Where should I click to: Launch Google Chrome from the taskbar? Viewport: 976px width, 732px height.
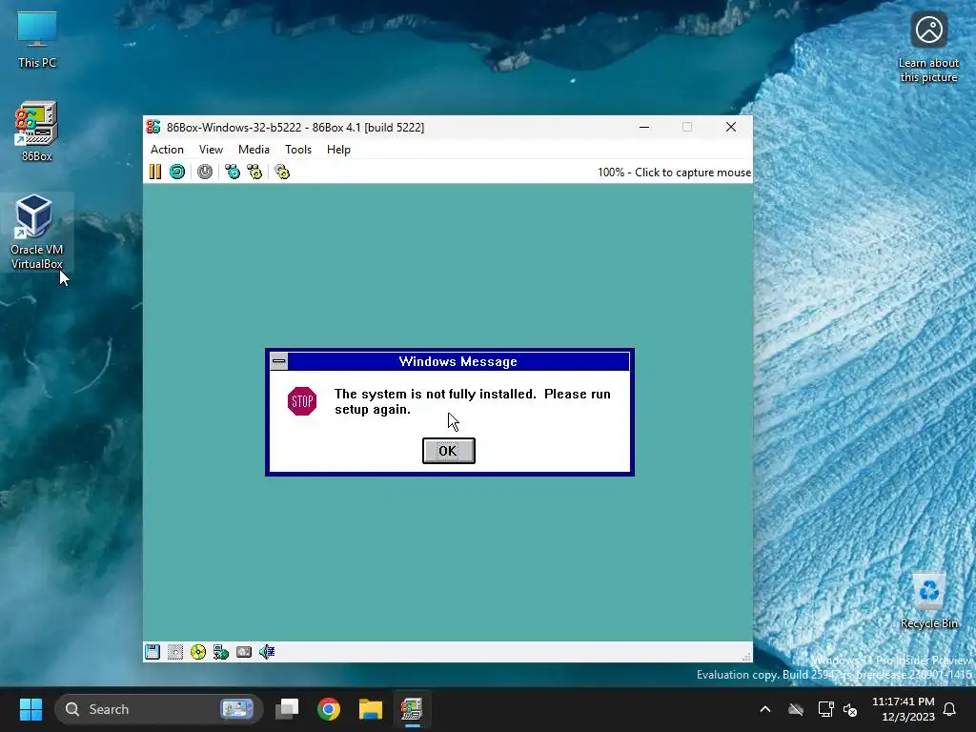[x=329, y=709]
